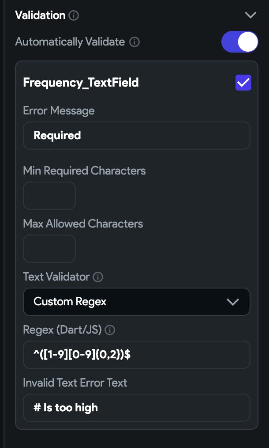This screenshot has width=269, height=448.
Task: Disable the Automatically Validate switch
Action: click(x=239, y=42)
